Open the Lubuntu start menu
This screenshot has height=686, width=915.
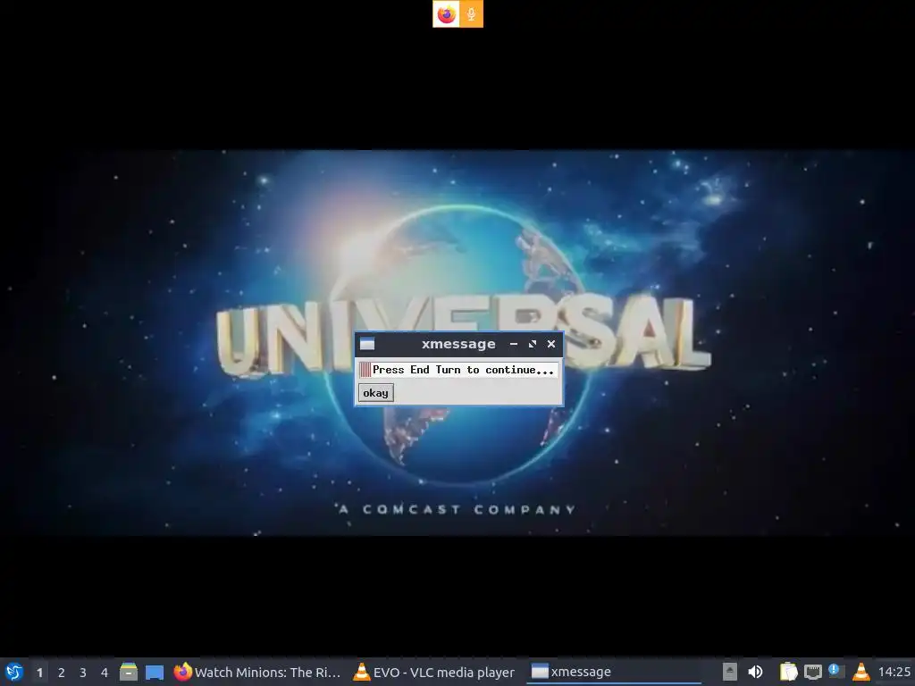(x=14, y=672)
